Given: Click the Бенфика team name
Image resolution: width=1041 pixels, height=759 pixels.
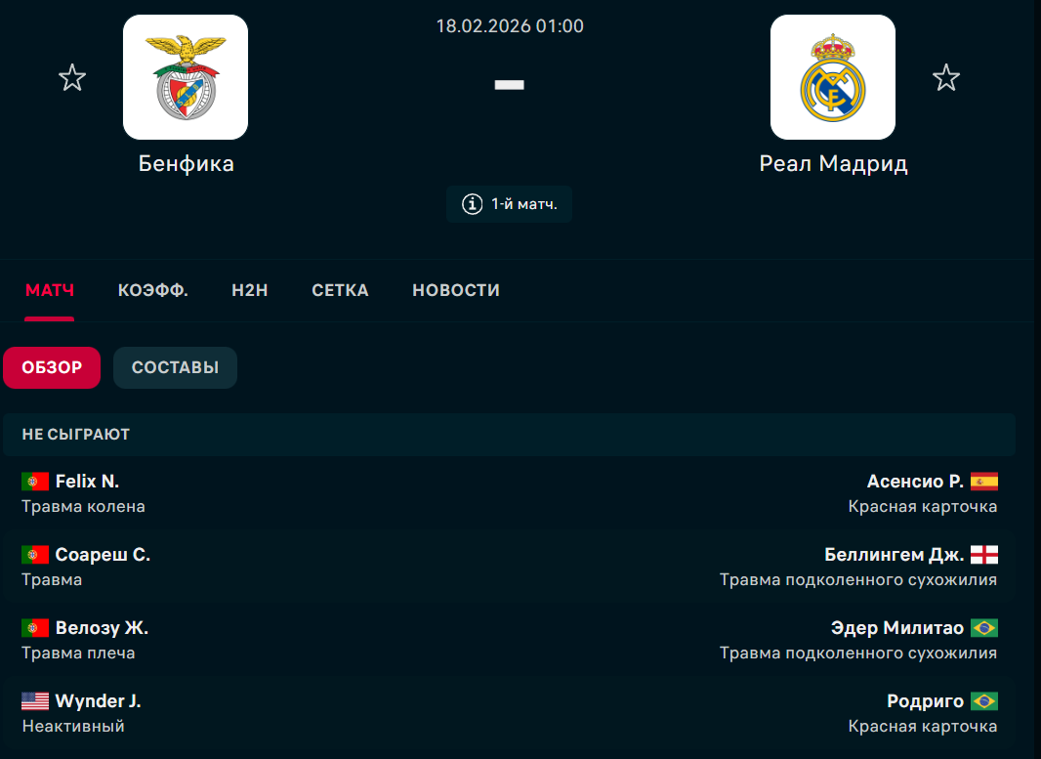Looking at the screenshot, I should 186,164.
